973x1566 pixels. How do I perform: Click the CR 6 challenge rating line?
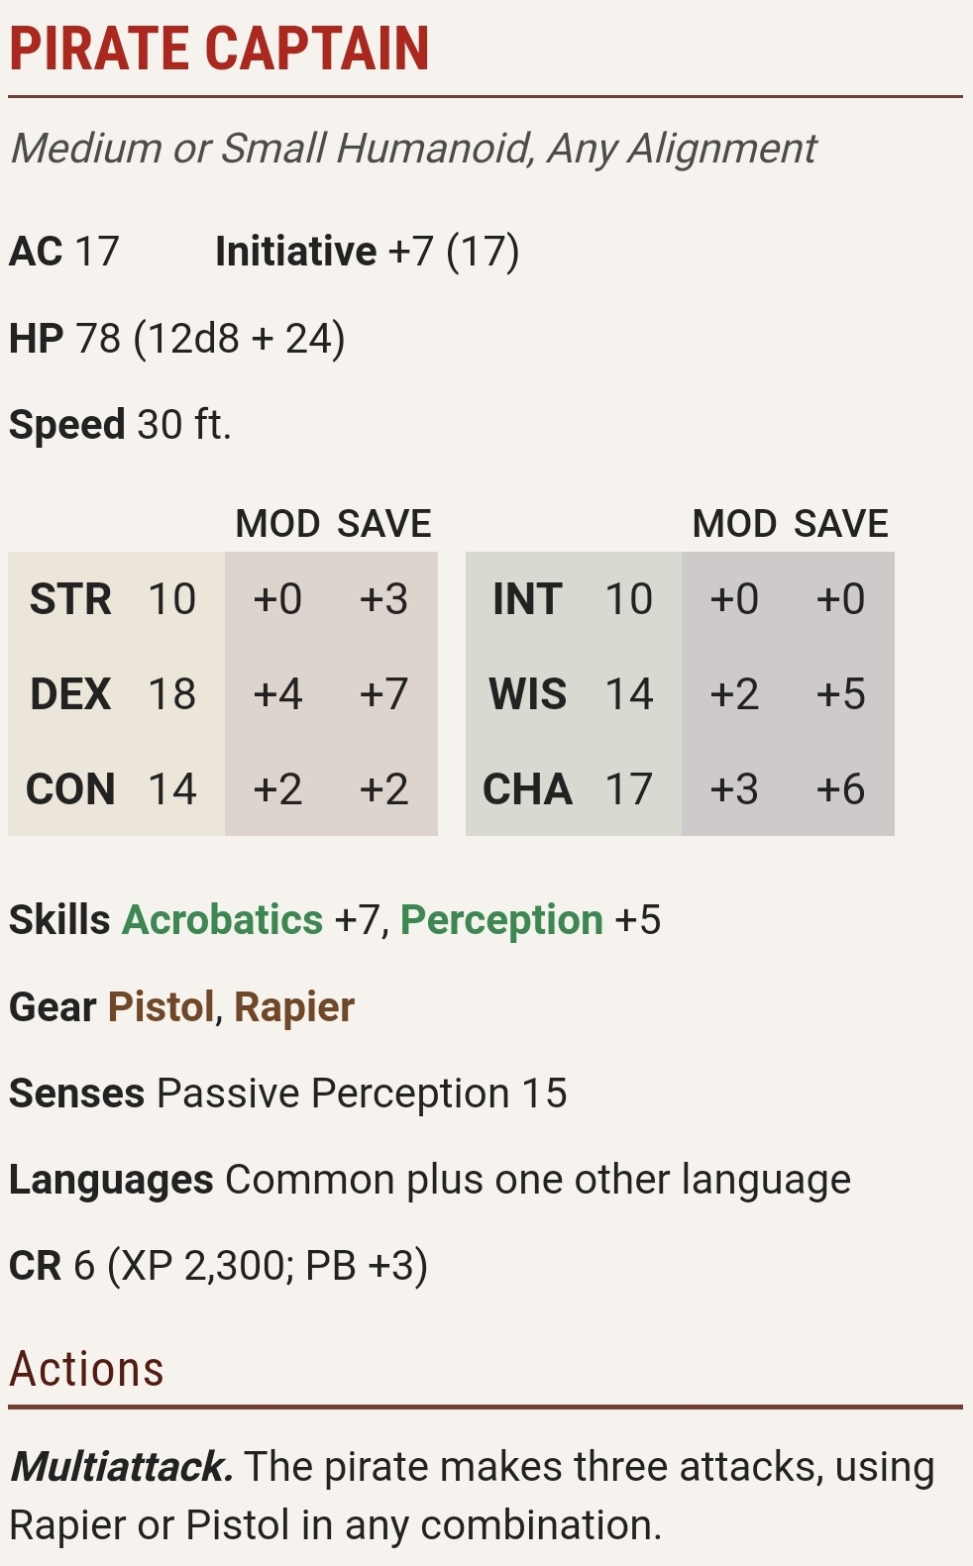[219, 1266]
